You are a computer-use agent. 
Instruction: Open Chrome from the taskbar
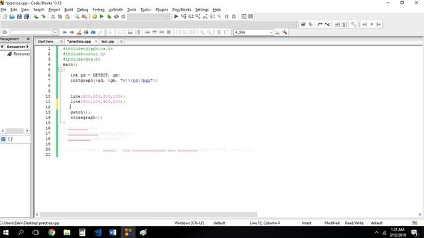click(52, 232)
